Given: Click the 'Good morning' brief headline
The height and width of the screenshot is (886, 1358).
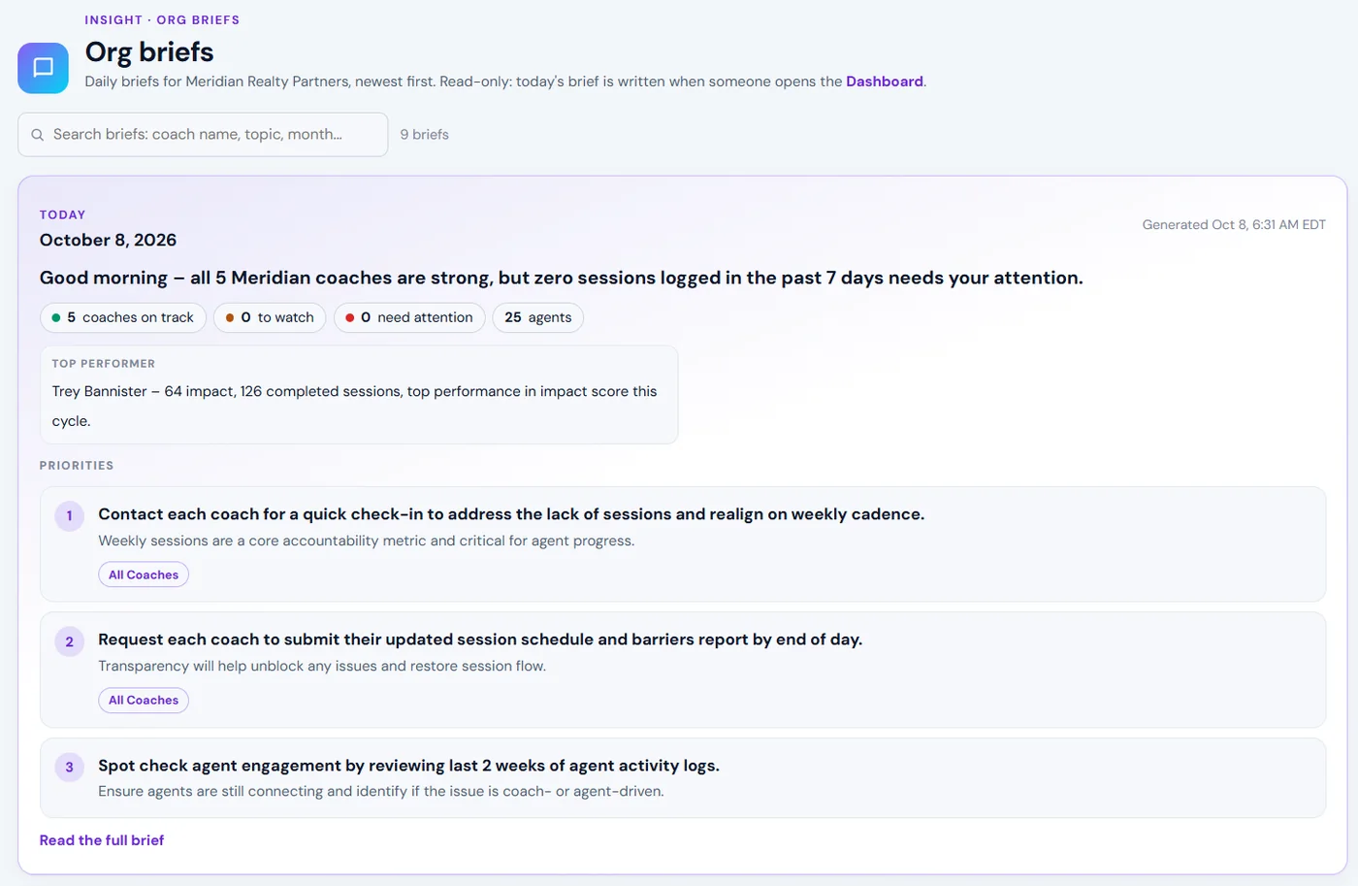Looking at the screenshot, I should pyautogui.click(x=561, y=278).
